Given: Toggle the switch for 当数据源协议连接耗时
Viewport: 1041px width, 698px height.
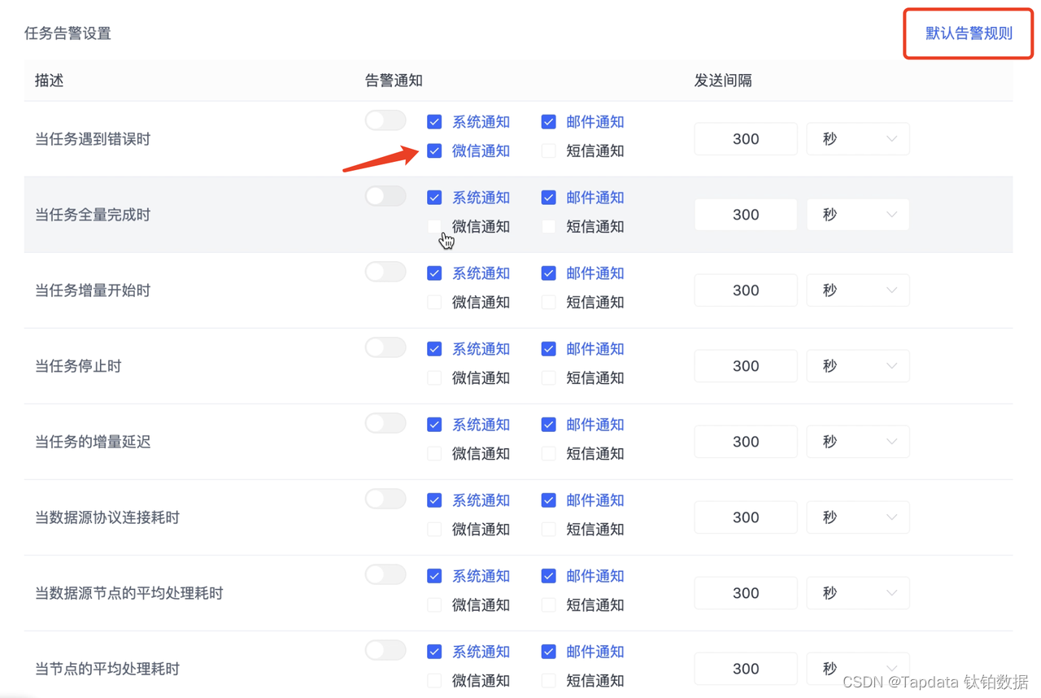Looking at the screenshot, I should click(385, 499).
